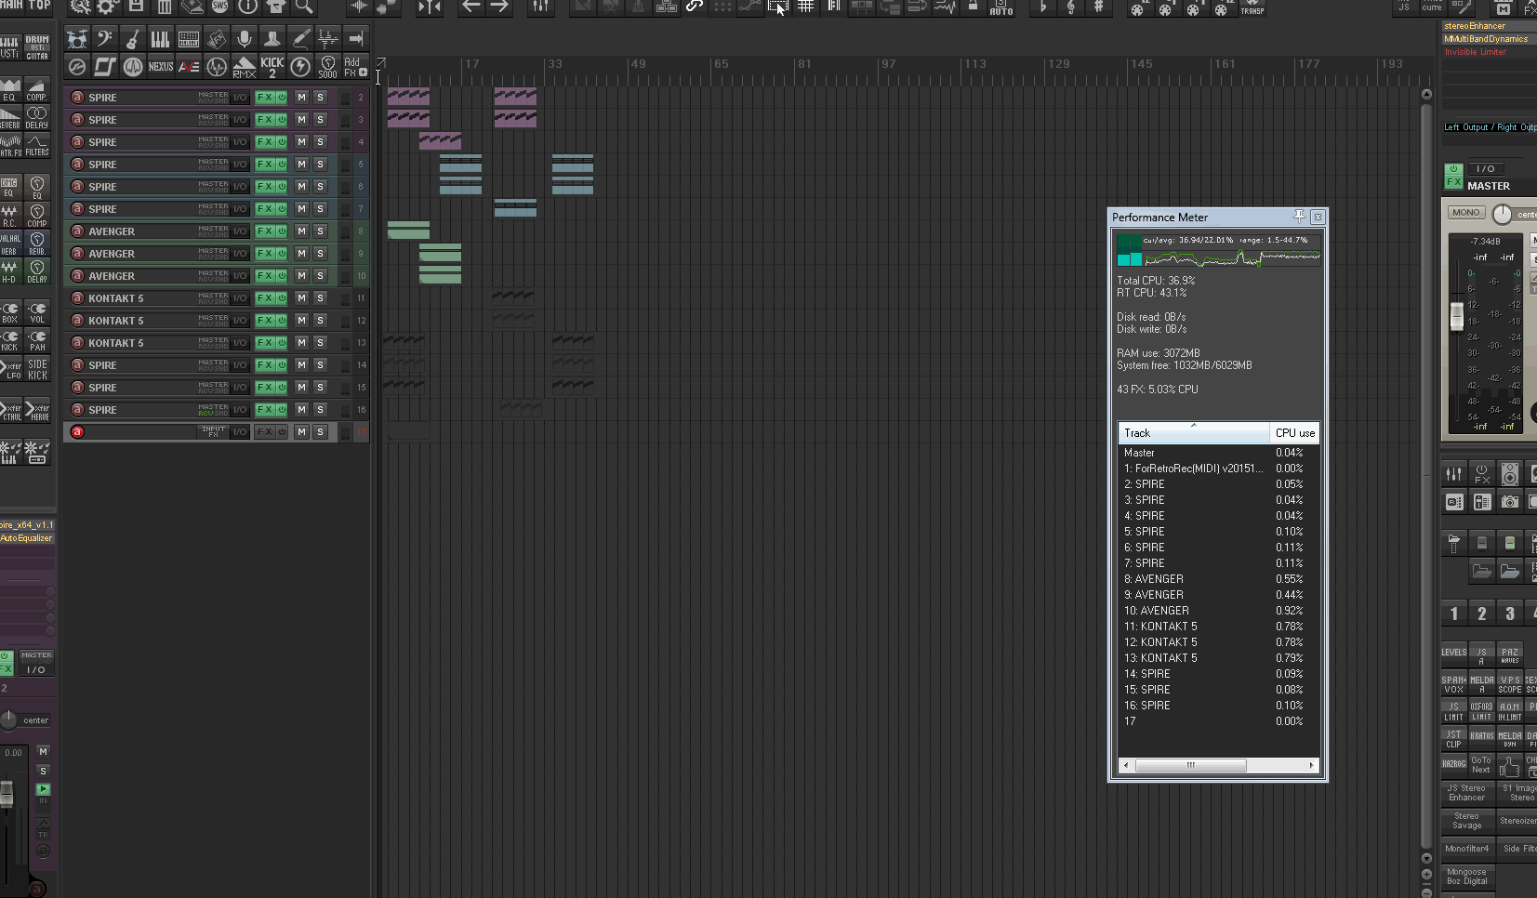Click the drum kit instrument icon
Image resolution: width=1537 pixels, height=898 pixels.
coord(77,39)
